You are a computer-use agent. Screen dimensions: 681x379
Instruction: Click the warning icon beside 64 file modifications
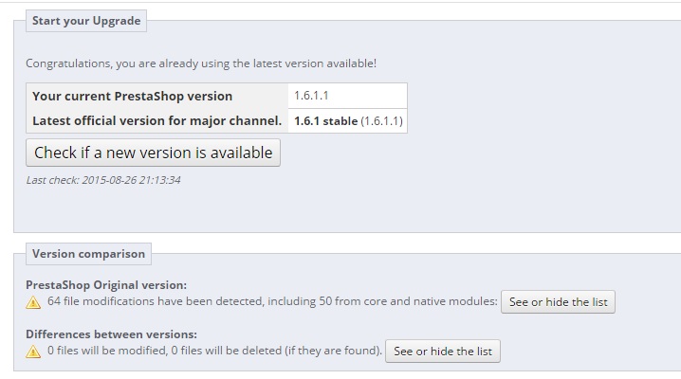[33, 303]
